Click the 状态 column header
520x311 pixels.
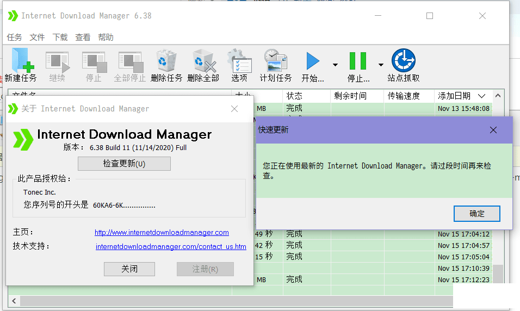click(x=307, y=96)
